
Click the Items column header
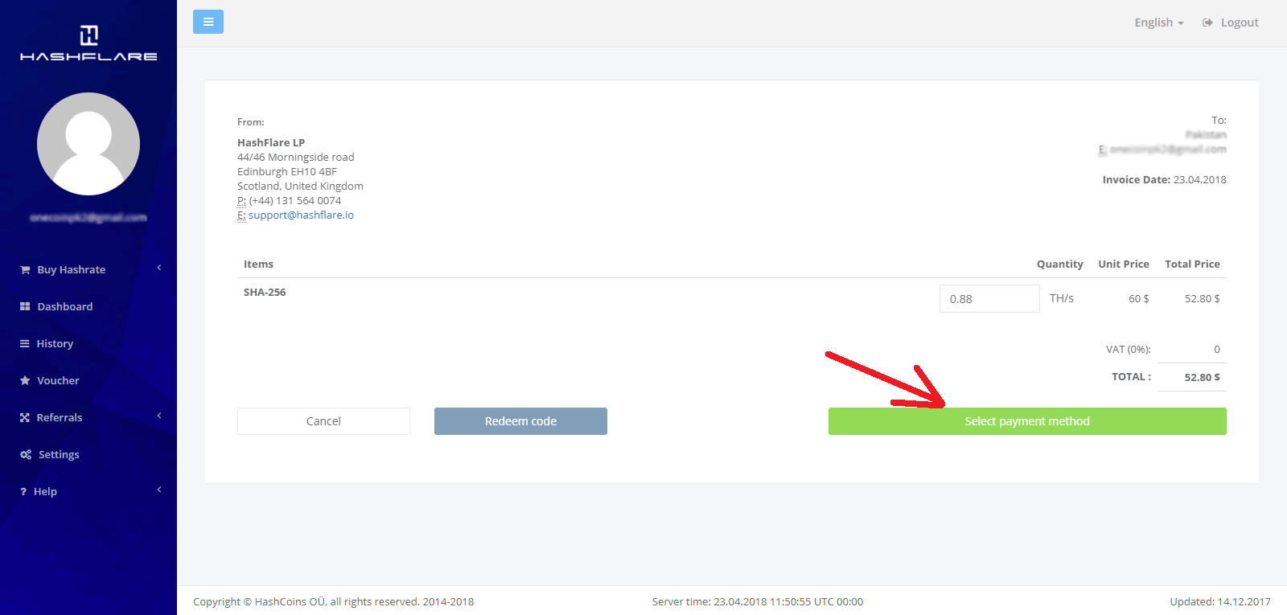point(258,264)
